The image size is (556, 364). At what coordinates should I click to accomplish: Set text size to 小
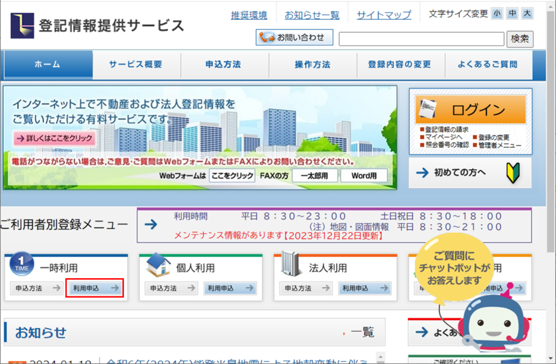pos(497,14)
